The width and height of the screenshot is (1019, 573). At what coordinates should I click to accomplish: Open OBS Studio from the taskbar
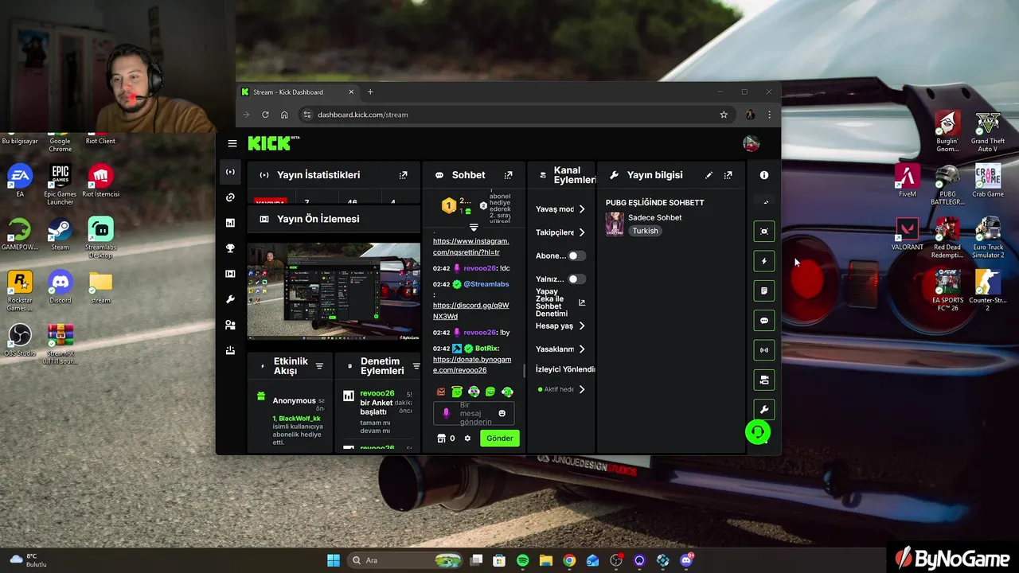point(615,560)
